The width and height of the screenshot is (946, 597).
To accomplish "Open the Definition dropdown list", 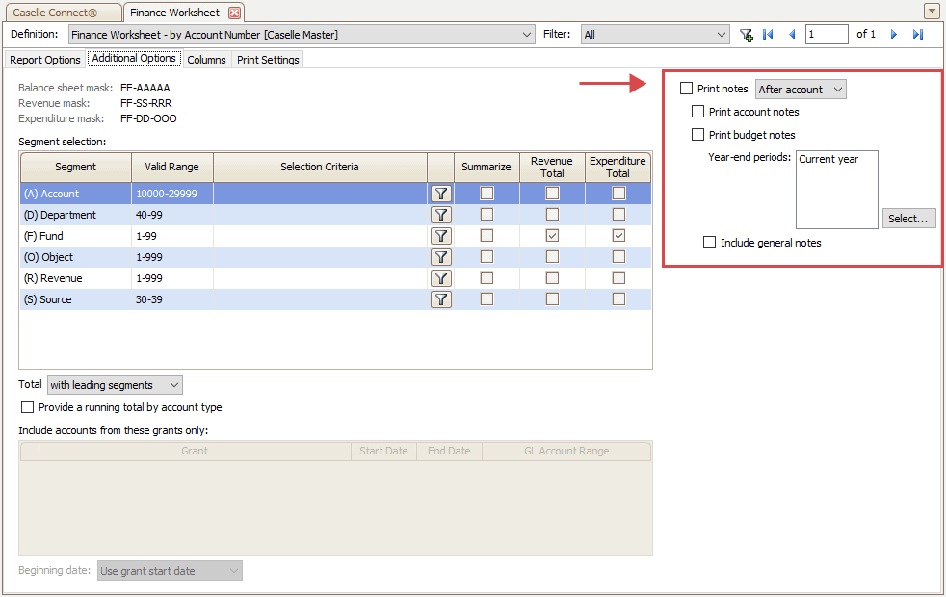I will pos(526,35).
